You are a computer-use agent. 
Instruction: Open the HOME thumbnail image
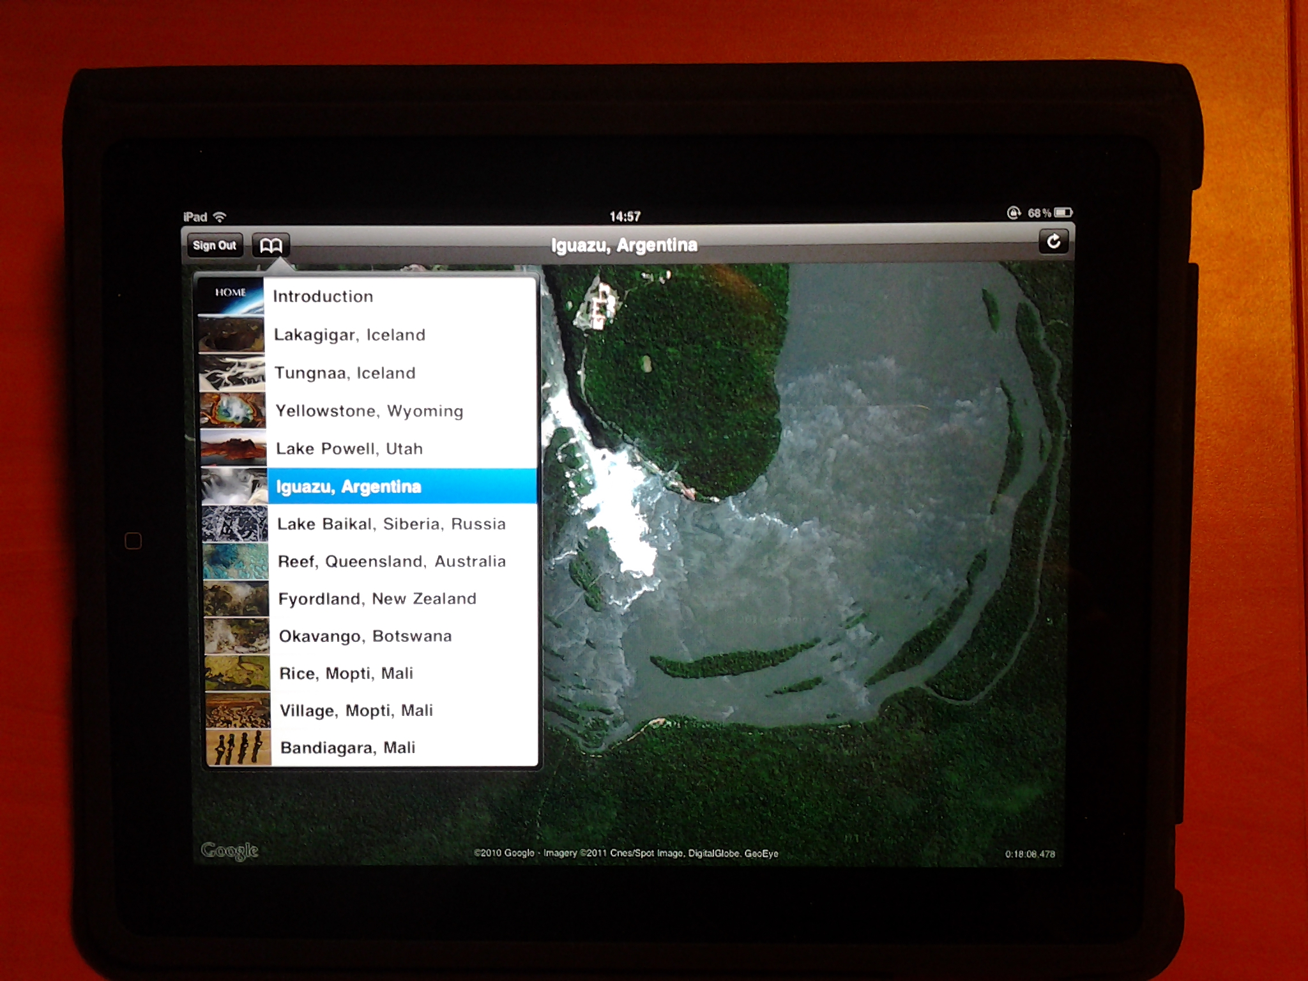[x=230, y=296]
